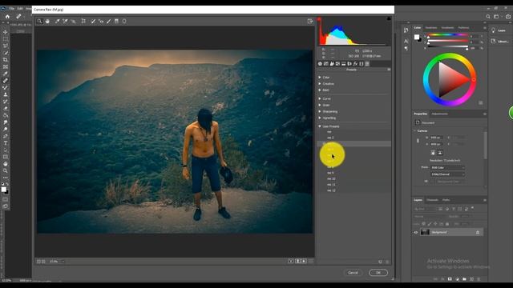Open the Basic adjustments panel icon
513x288 pixels.
321,64
